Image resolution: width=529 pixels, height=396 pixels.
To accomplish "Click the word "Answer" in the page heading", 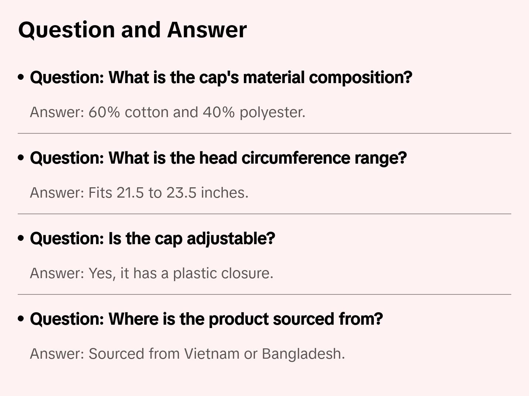I will click(x=207, y=30).
